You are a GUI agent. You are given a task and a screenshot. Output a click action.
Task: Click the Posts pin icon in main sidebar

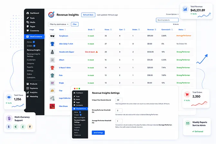(28, 18)
